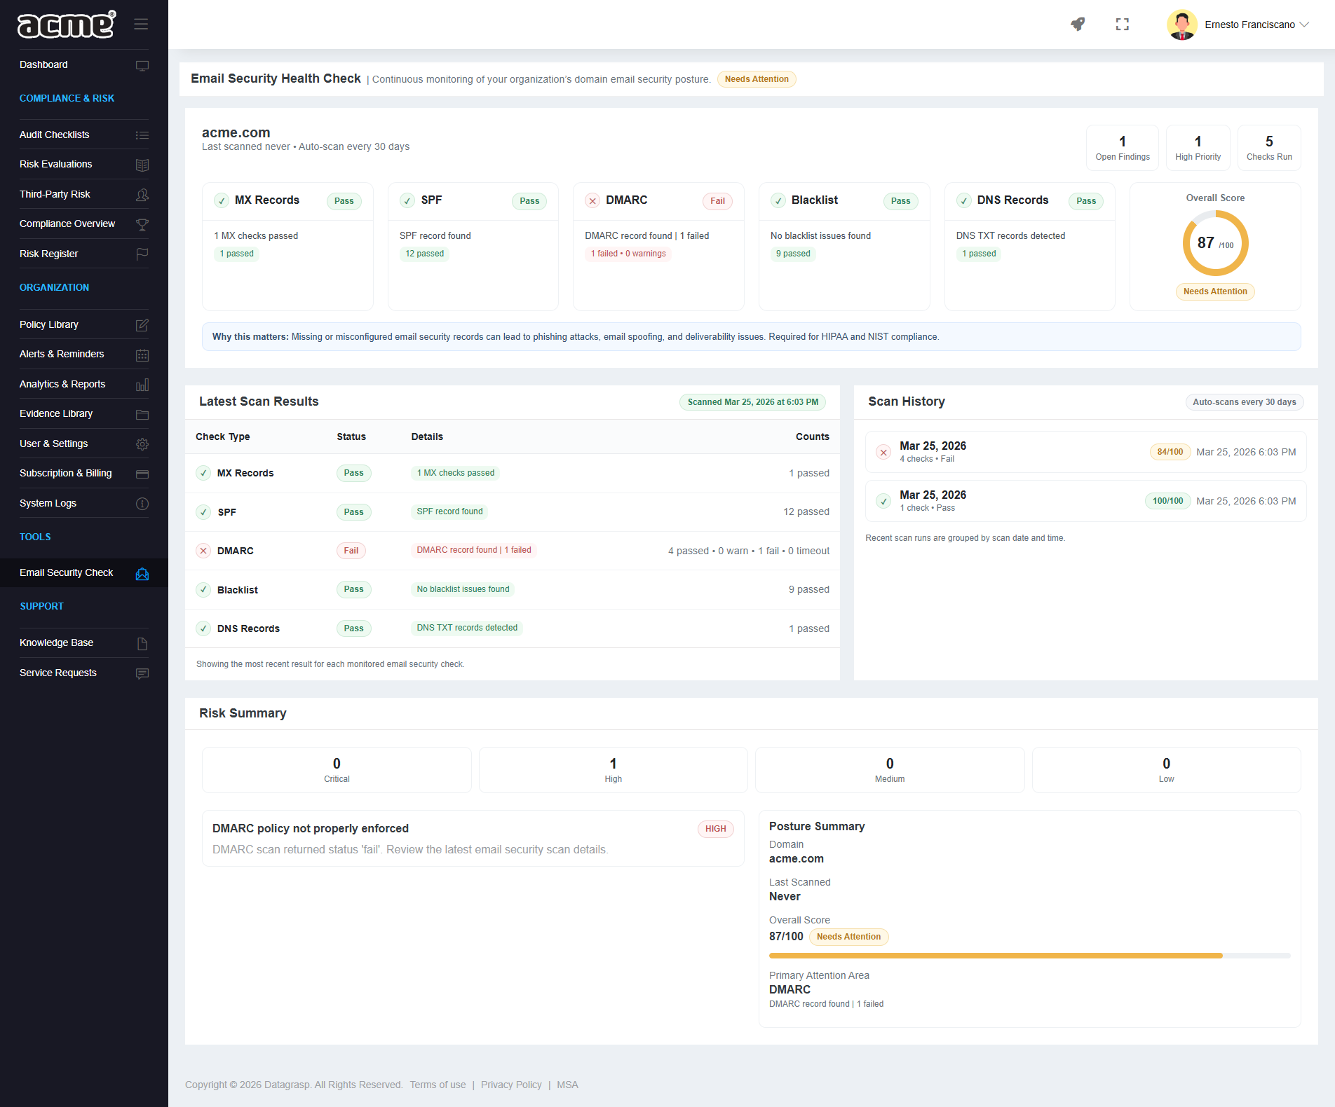Open Dashboard from the sidebar
The width and height of the screenshot is (1335, 1107).
coord(84,64)
